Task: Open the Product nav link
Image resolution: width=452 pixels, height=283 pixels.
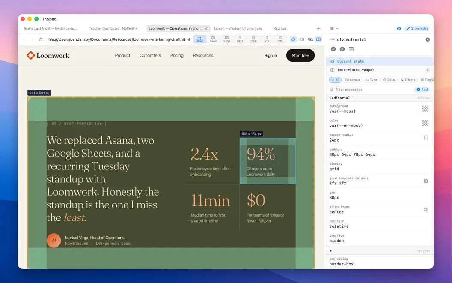Action: [122, 55]
